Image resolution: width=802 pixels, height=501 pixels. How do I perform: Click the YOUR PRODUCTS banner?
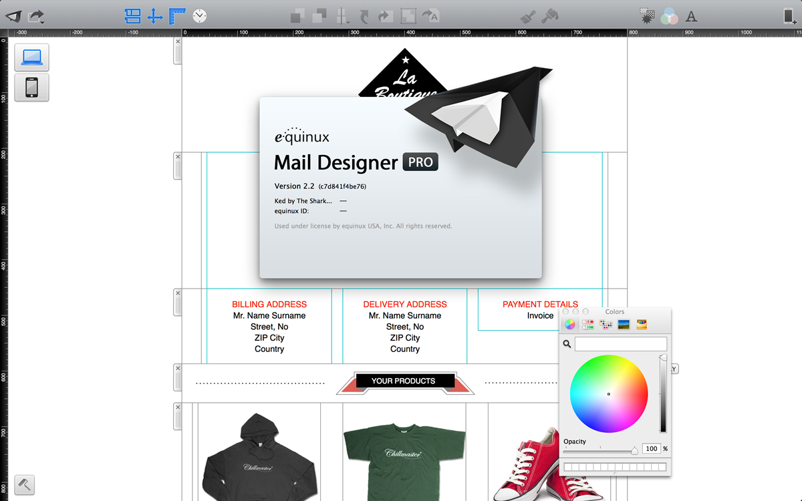tap(404, 381)
